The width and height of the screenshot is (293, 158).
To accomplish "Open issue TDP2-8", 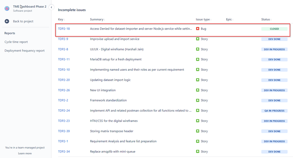I will pyautogui.click(x=63, y=49).
